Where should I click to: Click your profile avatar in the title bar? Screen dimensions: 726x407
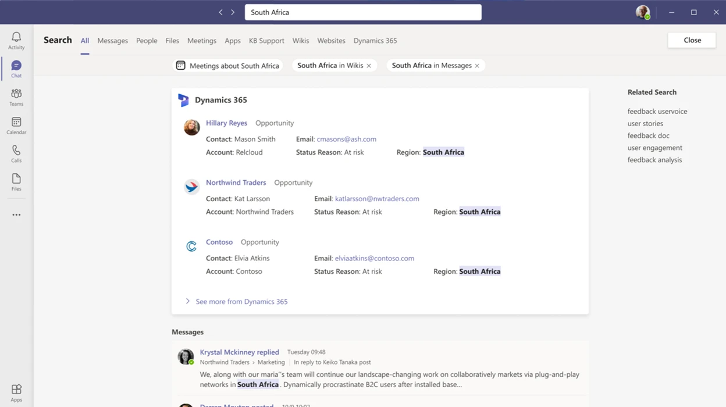point(642,12)
